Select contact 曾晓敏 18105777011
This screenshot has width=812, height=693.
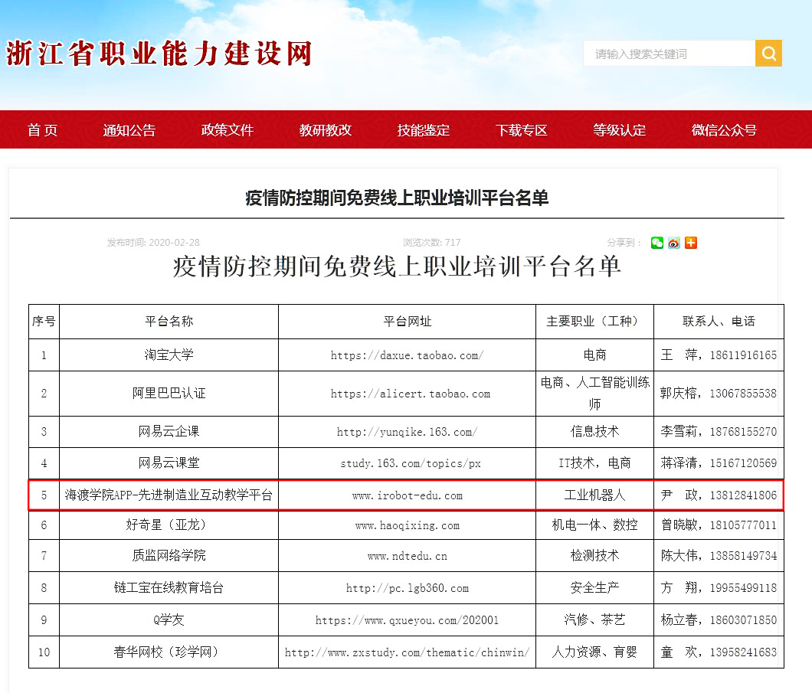click(719, 525)
